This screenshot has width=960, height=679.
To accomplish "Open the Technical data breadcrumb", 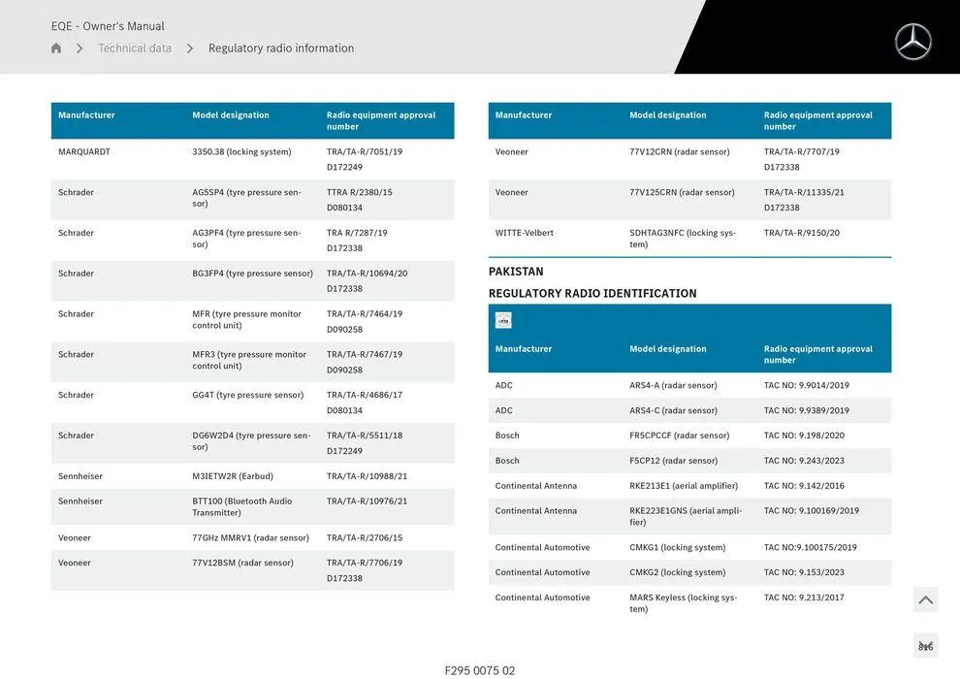I will (x=135, y=48).
